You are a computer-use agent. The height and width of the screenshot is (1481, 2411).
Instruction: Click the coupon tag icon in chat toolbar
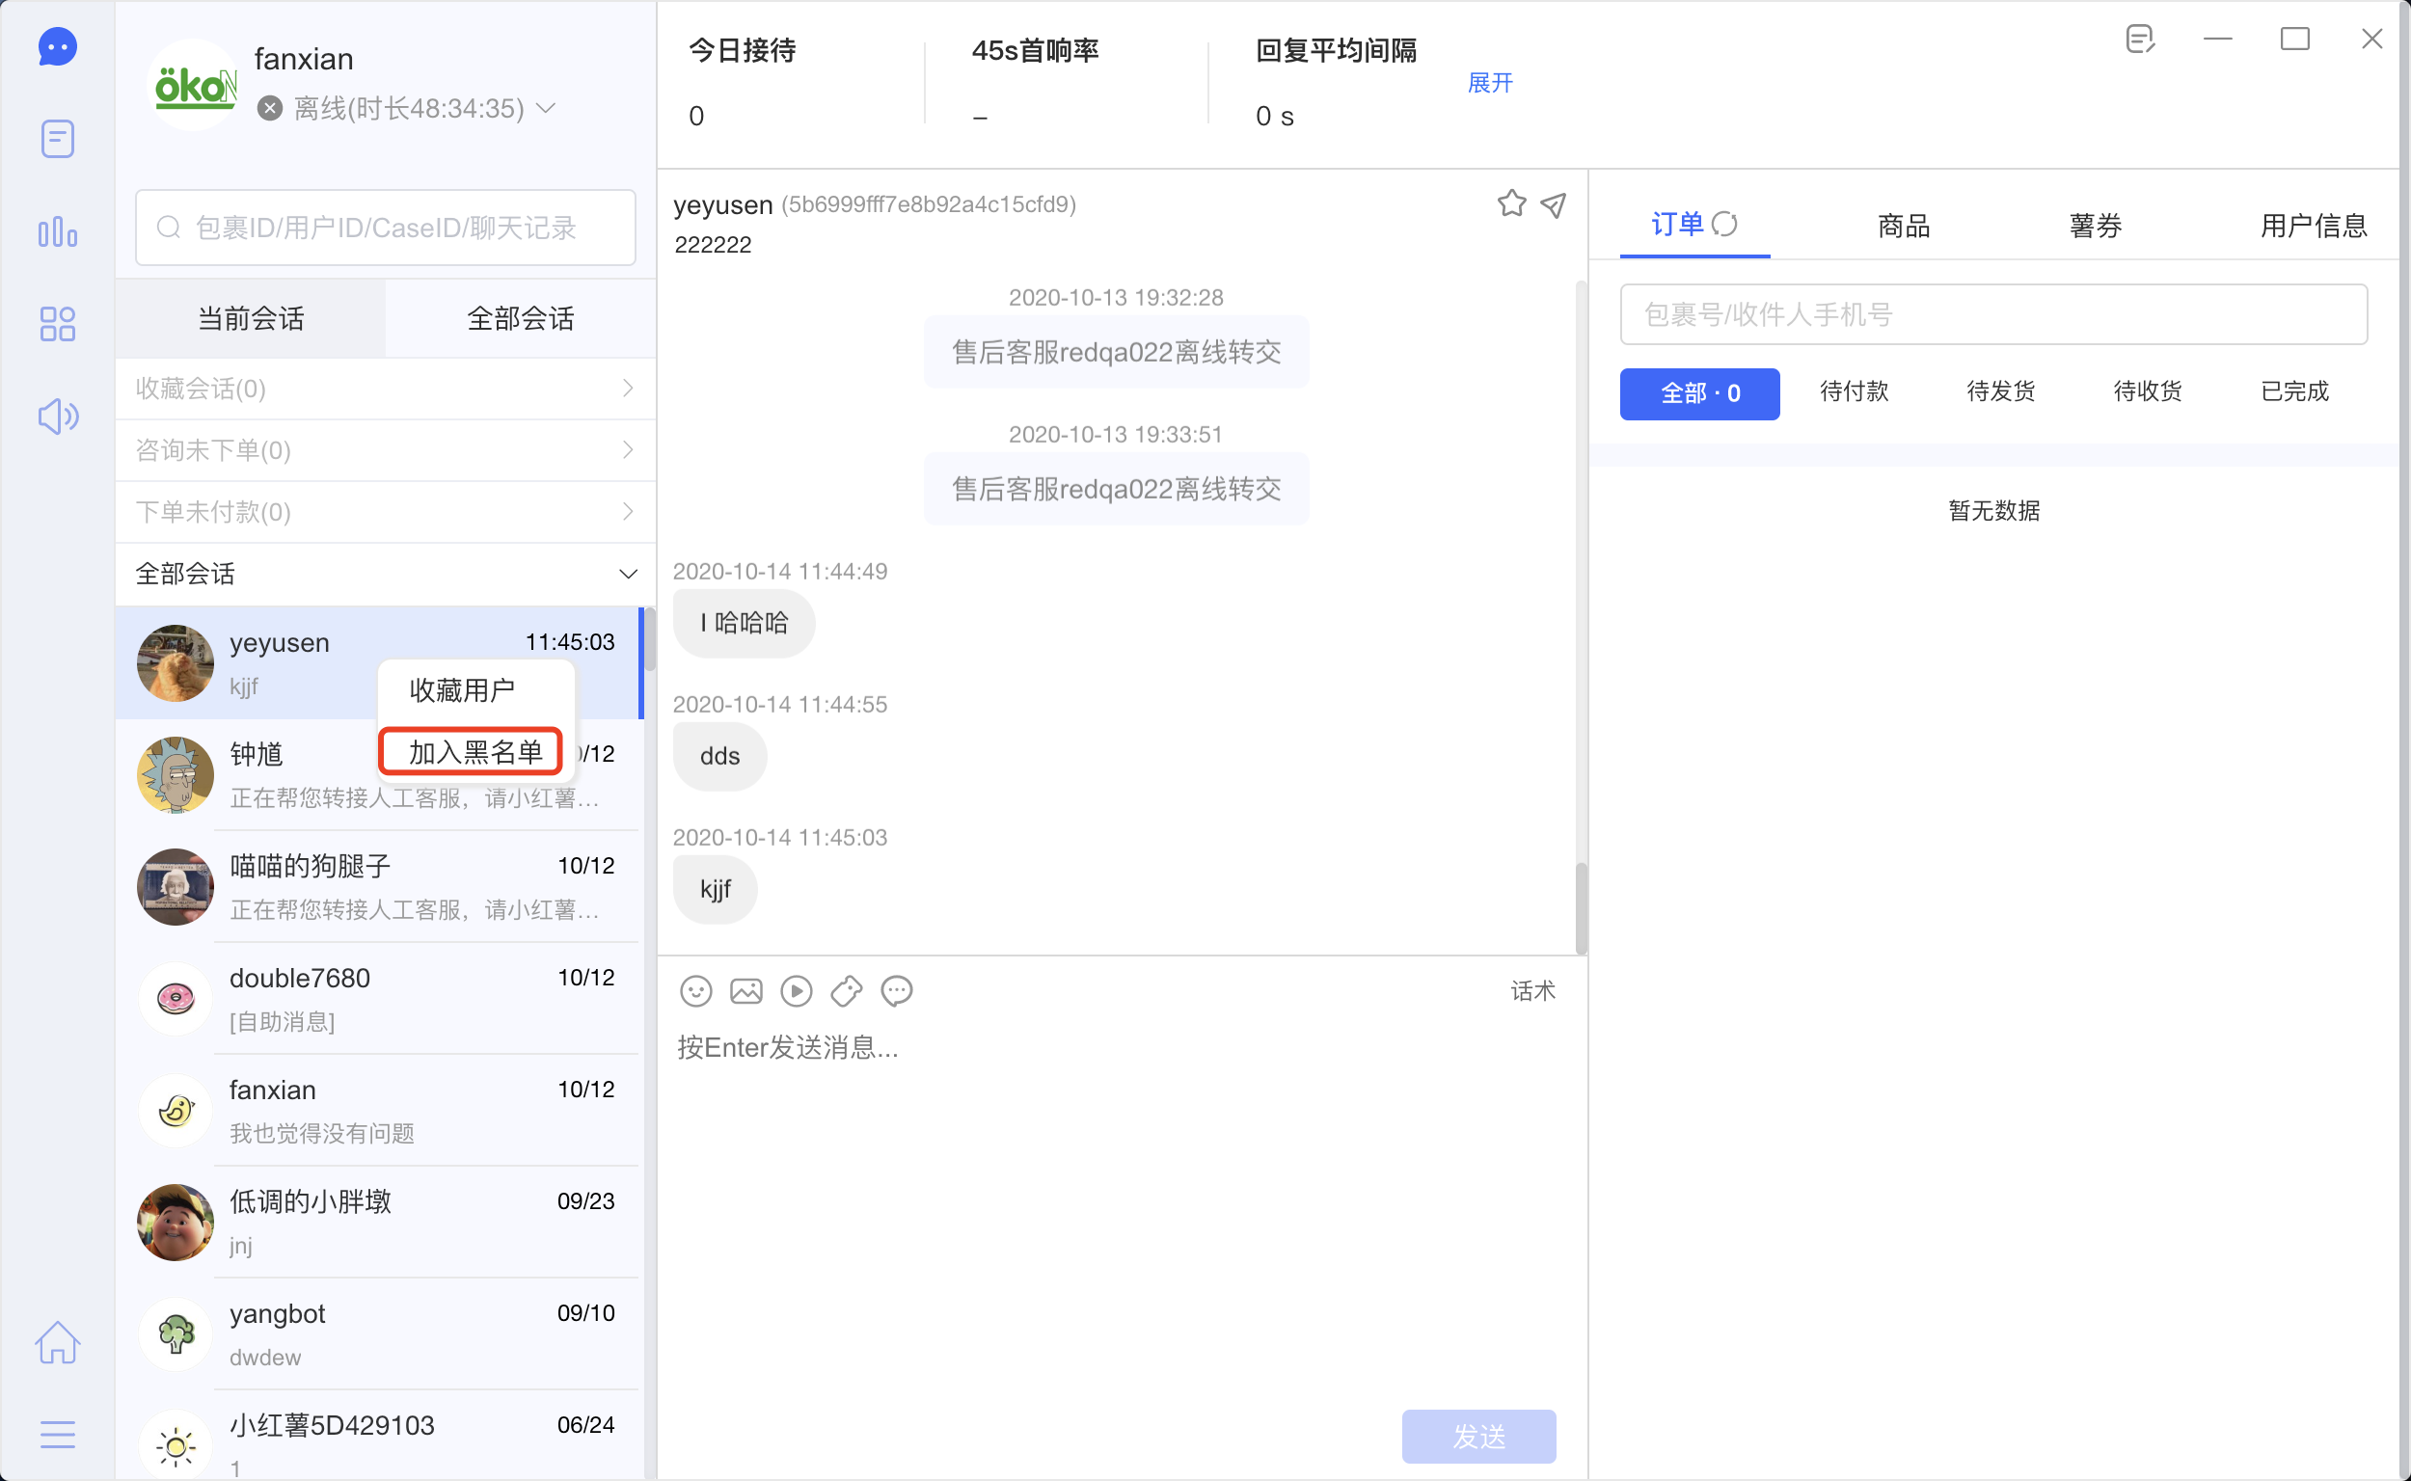847,991
